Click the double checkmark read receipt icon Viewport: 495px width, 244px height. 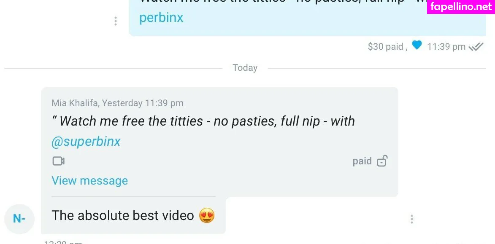pyautogui.click(x=476, y=47)
